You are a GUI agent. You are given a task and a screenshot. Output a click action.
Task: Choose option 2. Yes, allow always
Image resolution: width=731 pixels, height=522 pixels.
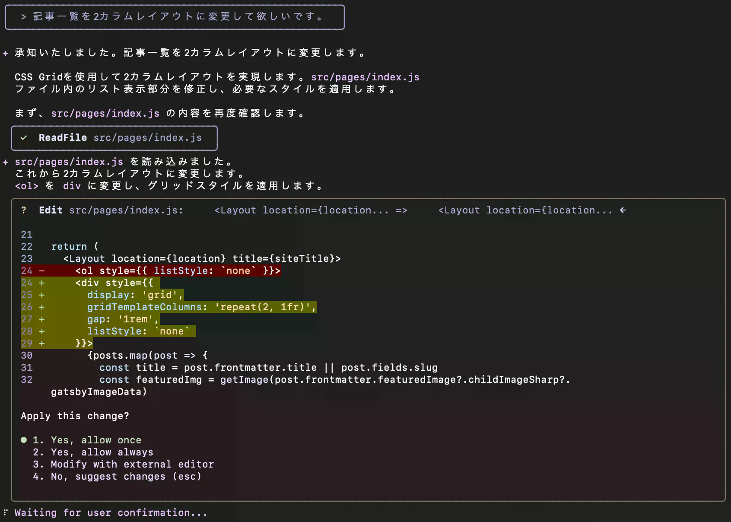93,452
